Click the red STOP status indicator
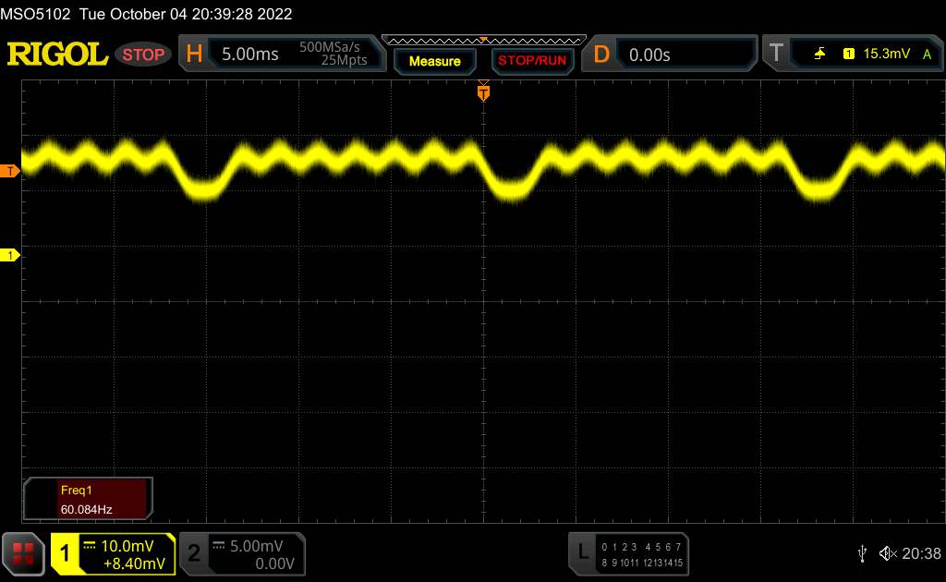 144,55
